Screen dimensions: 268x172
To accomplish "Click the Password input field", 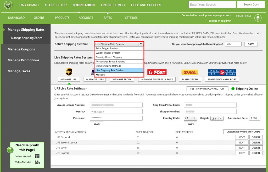I will point(116,118).
